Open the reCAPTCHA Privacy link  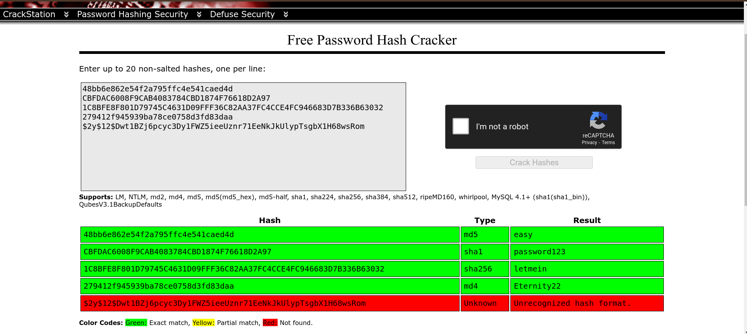point(589,143)
